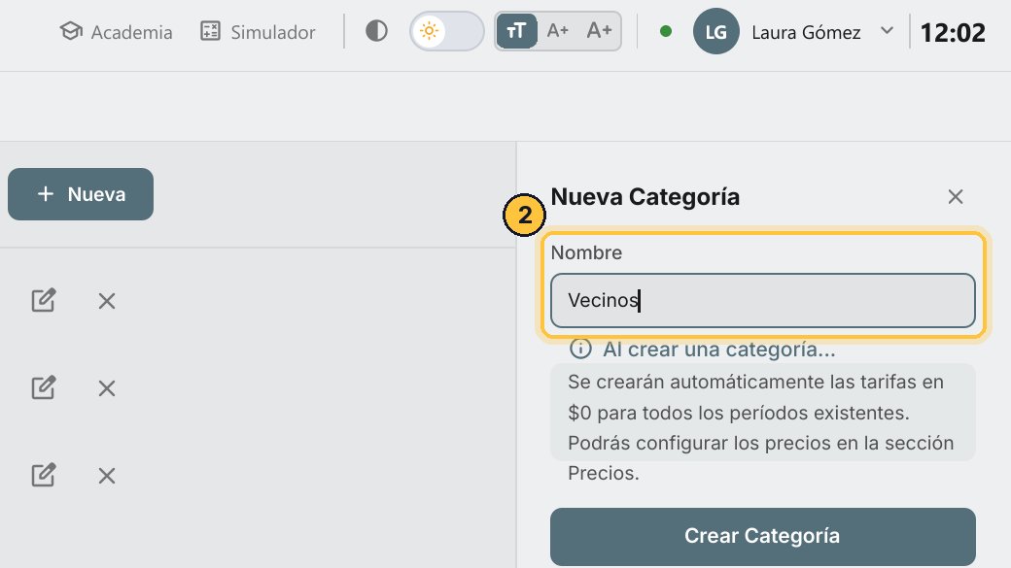Image resolution: width=1011 pixels, height=568 pixels.
Task: Edit the first category row
Action: tap(44, 300)
